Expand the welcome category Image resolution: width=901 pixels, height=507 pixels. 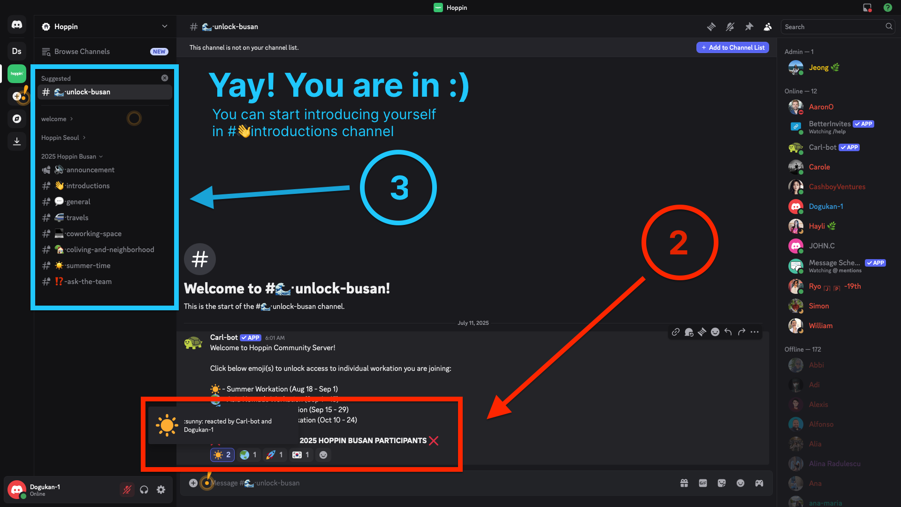click(57, 119)
